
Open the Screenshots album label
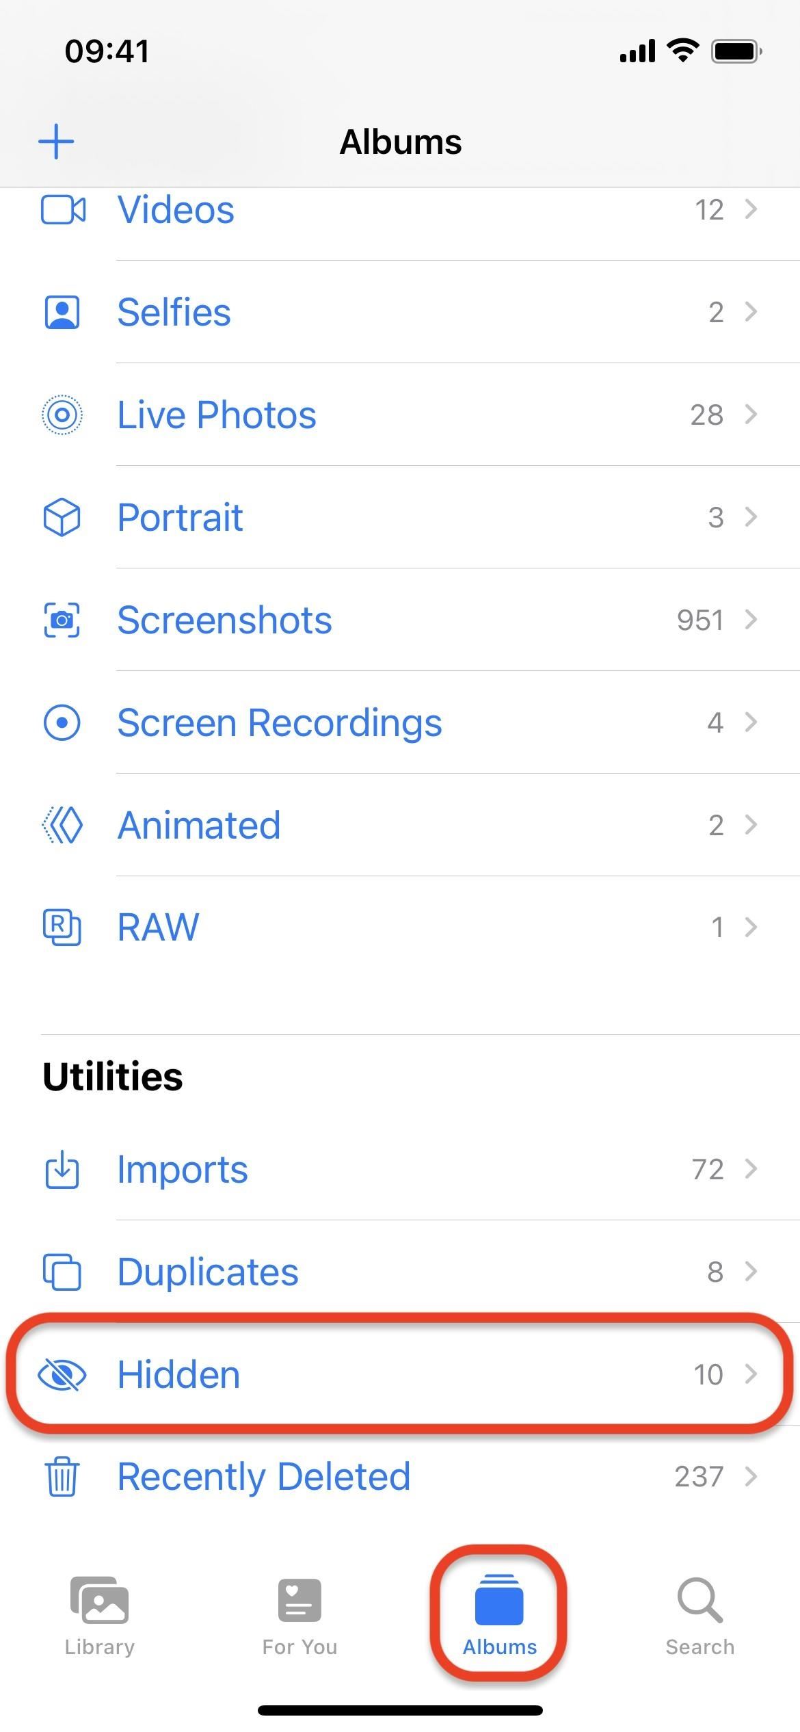pos(224,620)
